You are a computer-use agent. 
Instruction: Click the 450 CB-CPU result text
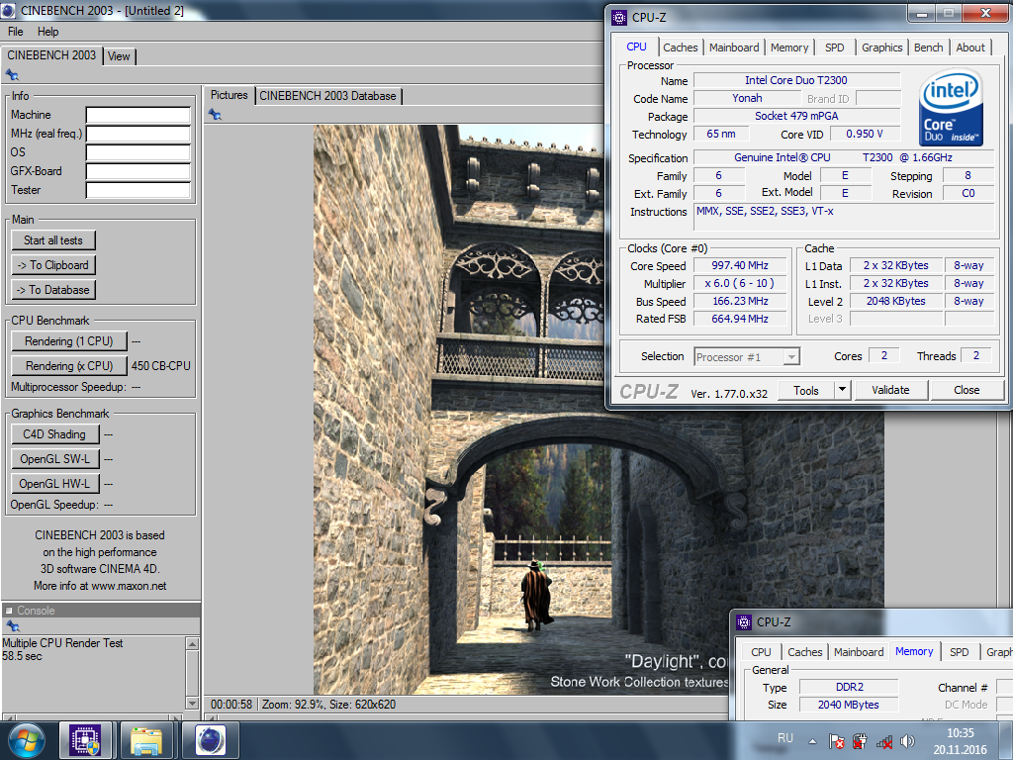161,366
